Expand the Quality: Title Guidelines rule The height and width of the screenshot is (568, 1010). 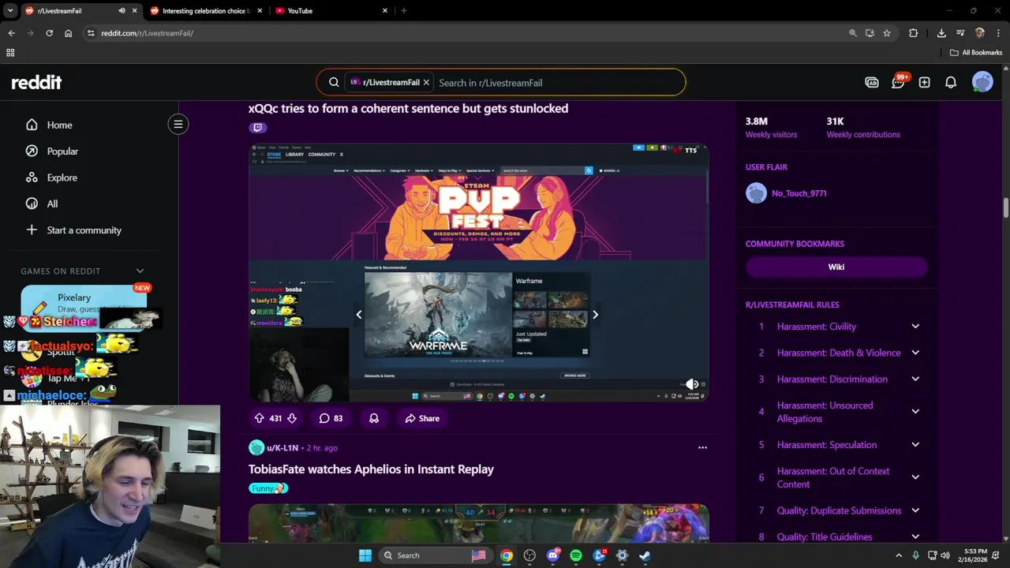(915, 536)
